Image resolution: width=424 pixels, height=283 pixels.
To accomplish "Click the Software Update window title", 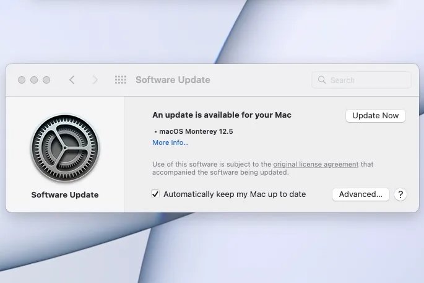I will [x=173, y=80].
